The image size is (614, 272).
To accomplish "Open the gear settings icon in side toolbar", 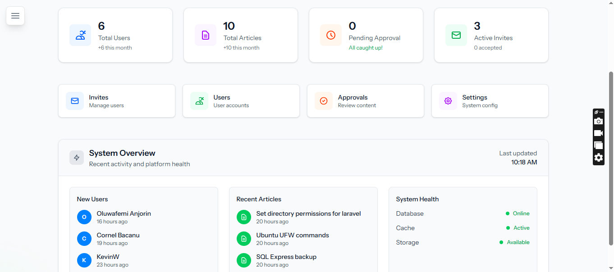I will coord(598,158).
